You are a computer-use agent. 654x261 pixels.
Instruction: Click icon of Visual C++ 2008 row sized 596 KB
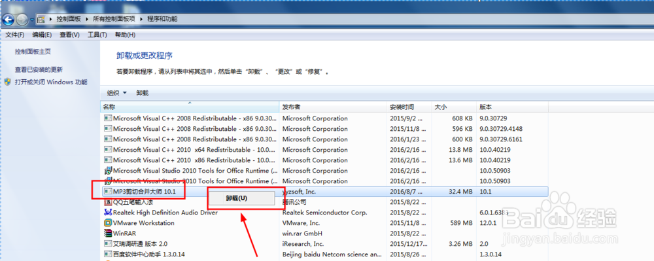(x=108, y=129)
